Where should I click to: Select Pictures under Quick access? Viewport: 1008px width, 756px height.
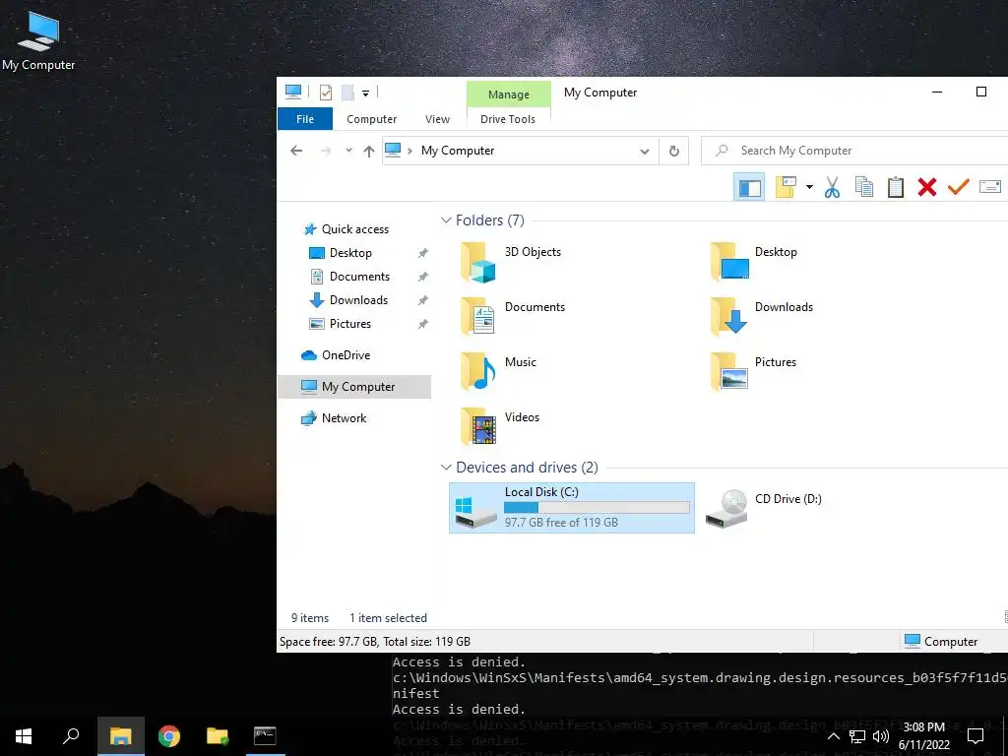[350, 323]
